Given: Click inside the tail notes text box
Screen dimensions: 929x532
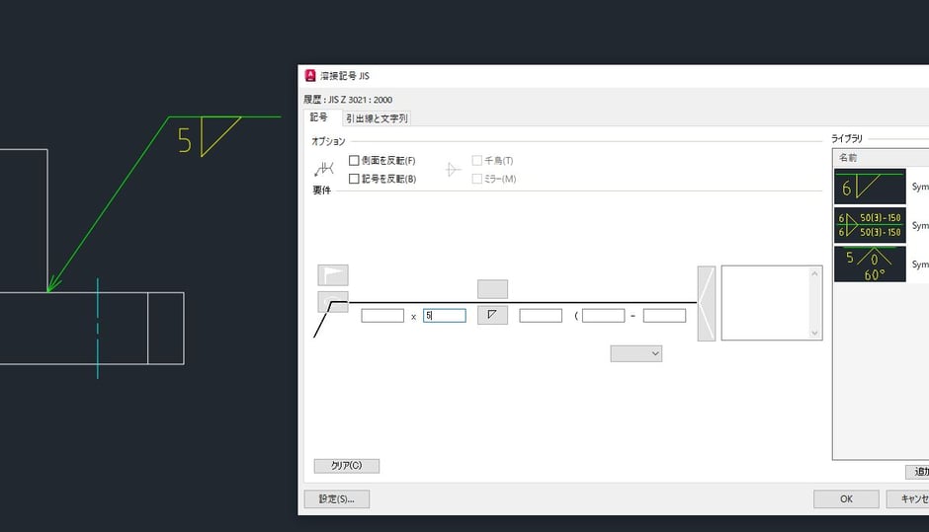Looking at the screenshot, I should 765,303.
